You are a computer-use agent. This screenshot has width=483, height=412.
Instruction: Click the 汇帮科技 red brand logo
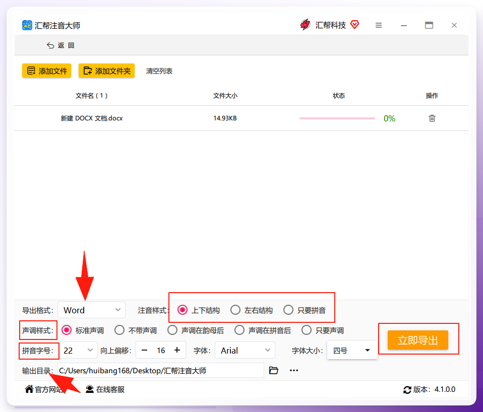coord(305,25)
